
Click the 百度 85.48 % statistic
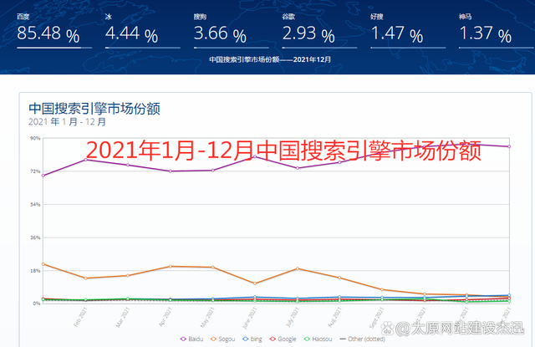(x=53, y=31)
